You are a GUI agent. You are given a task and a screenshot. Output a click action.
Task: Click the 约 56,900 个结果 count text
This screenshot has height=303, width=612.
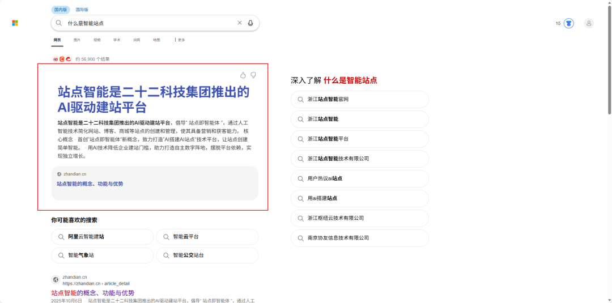(x=92, y=59)
